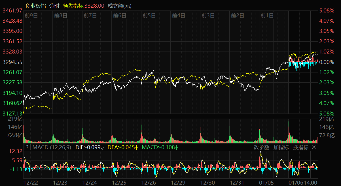Image resolution: width=341 pixels, height=186 pixels.
Task: Click the 创业板指 index title
Action: [36, 6]
